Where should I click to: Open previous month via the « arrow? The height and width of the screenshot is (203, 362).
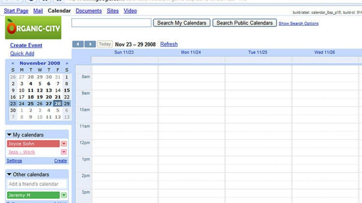point(13,63)
